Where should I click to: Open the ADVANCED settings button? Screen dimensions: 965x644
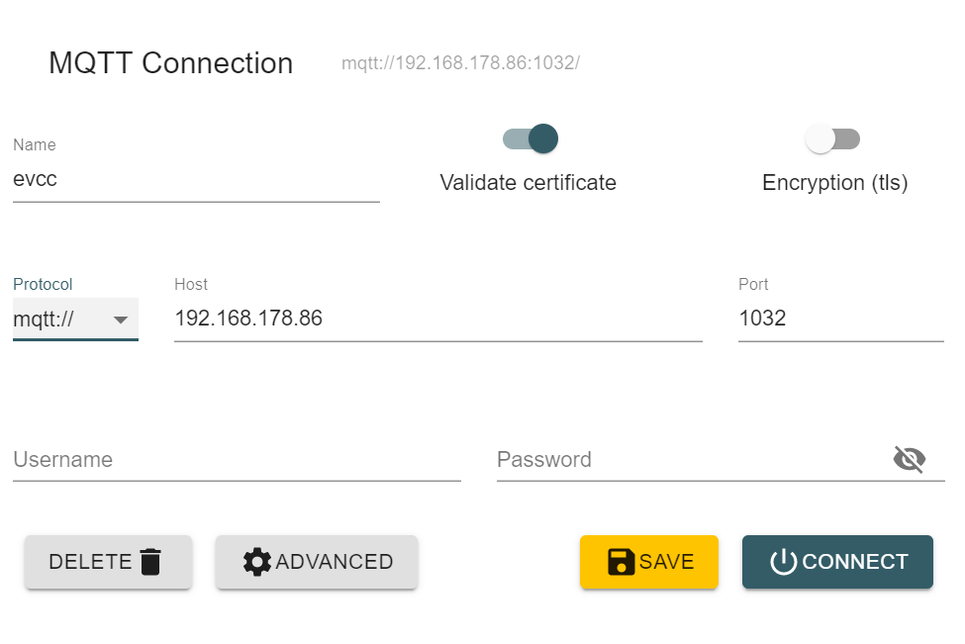pyautogui.click(x=317, y=562)
